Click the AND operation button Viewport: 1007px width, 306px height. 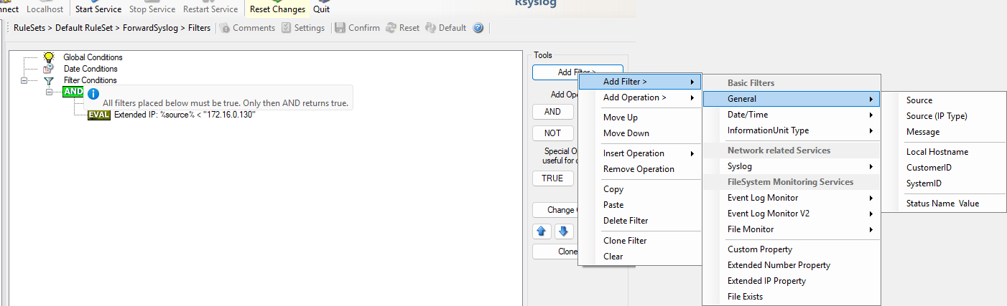[552, 112]
